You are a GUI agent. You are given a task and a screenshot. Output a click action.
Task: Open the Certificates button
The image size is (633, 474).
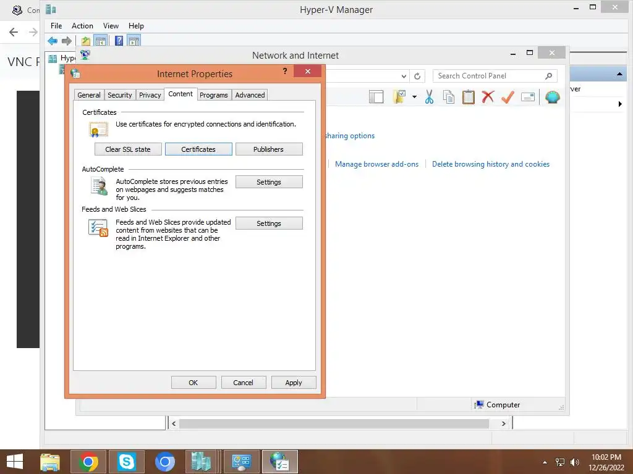coord(198,149)
